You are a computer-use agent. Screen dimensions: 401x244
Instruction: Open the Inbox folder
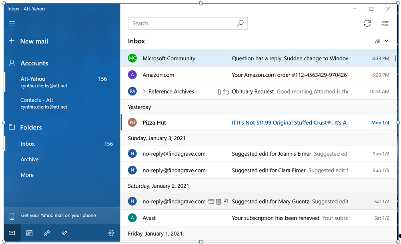coord(62,144)
